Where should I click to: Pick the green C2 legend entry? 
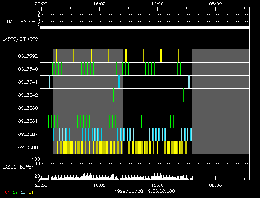[x=15, y=192]
